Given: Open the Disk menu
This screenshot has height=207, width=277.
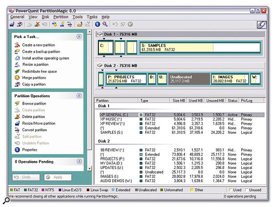Looking at the screenshot, I should [46, 17].
